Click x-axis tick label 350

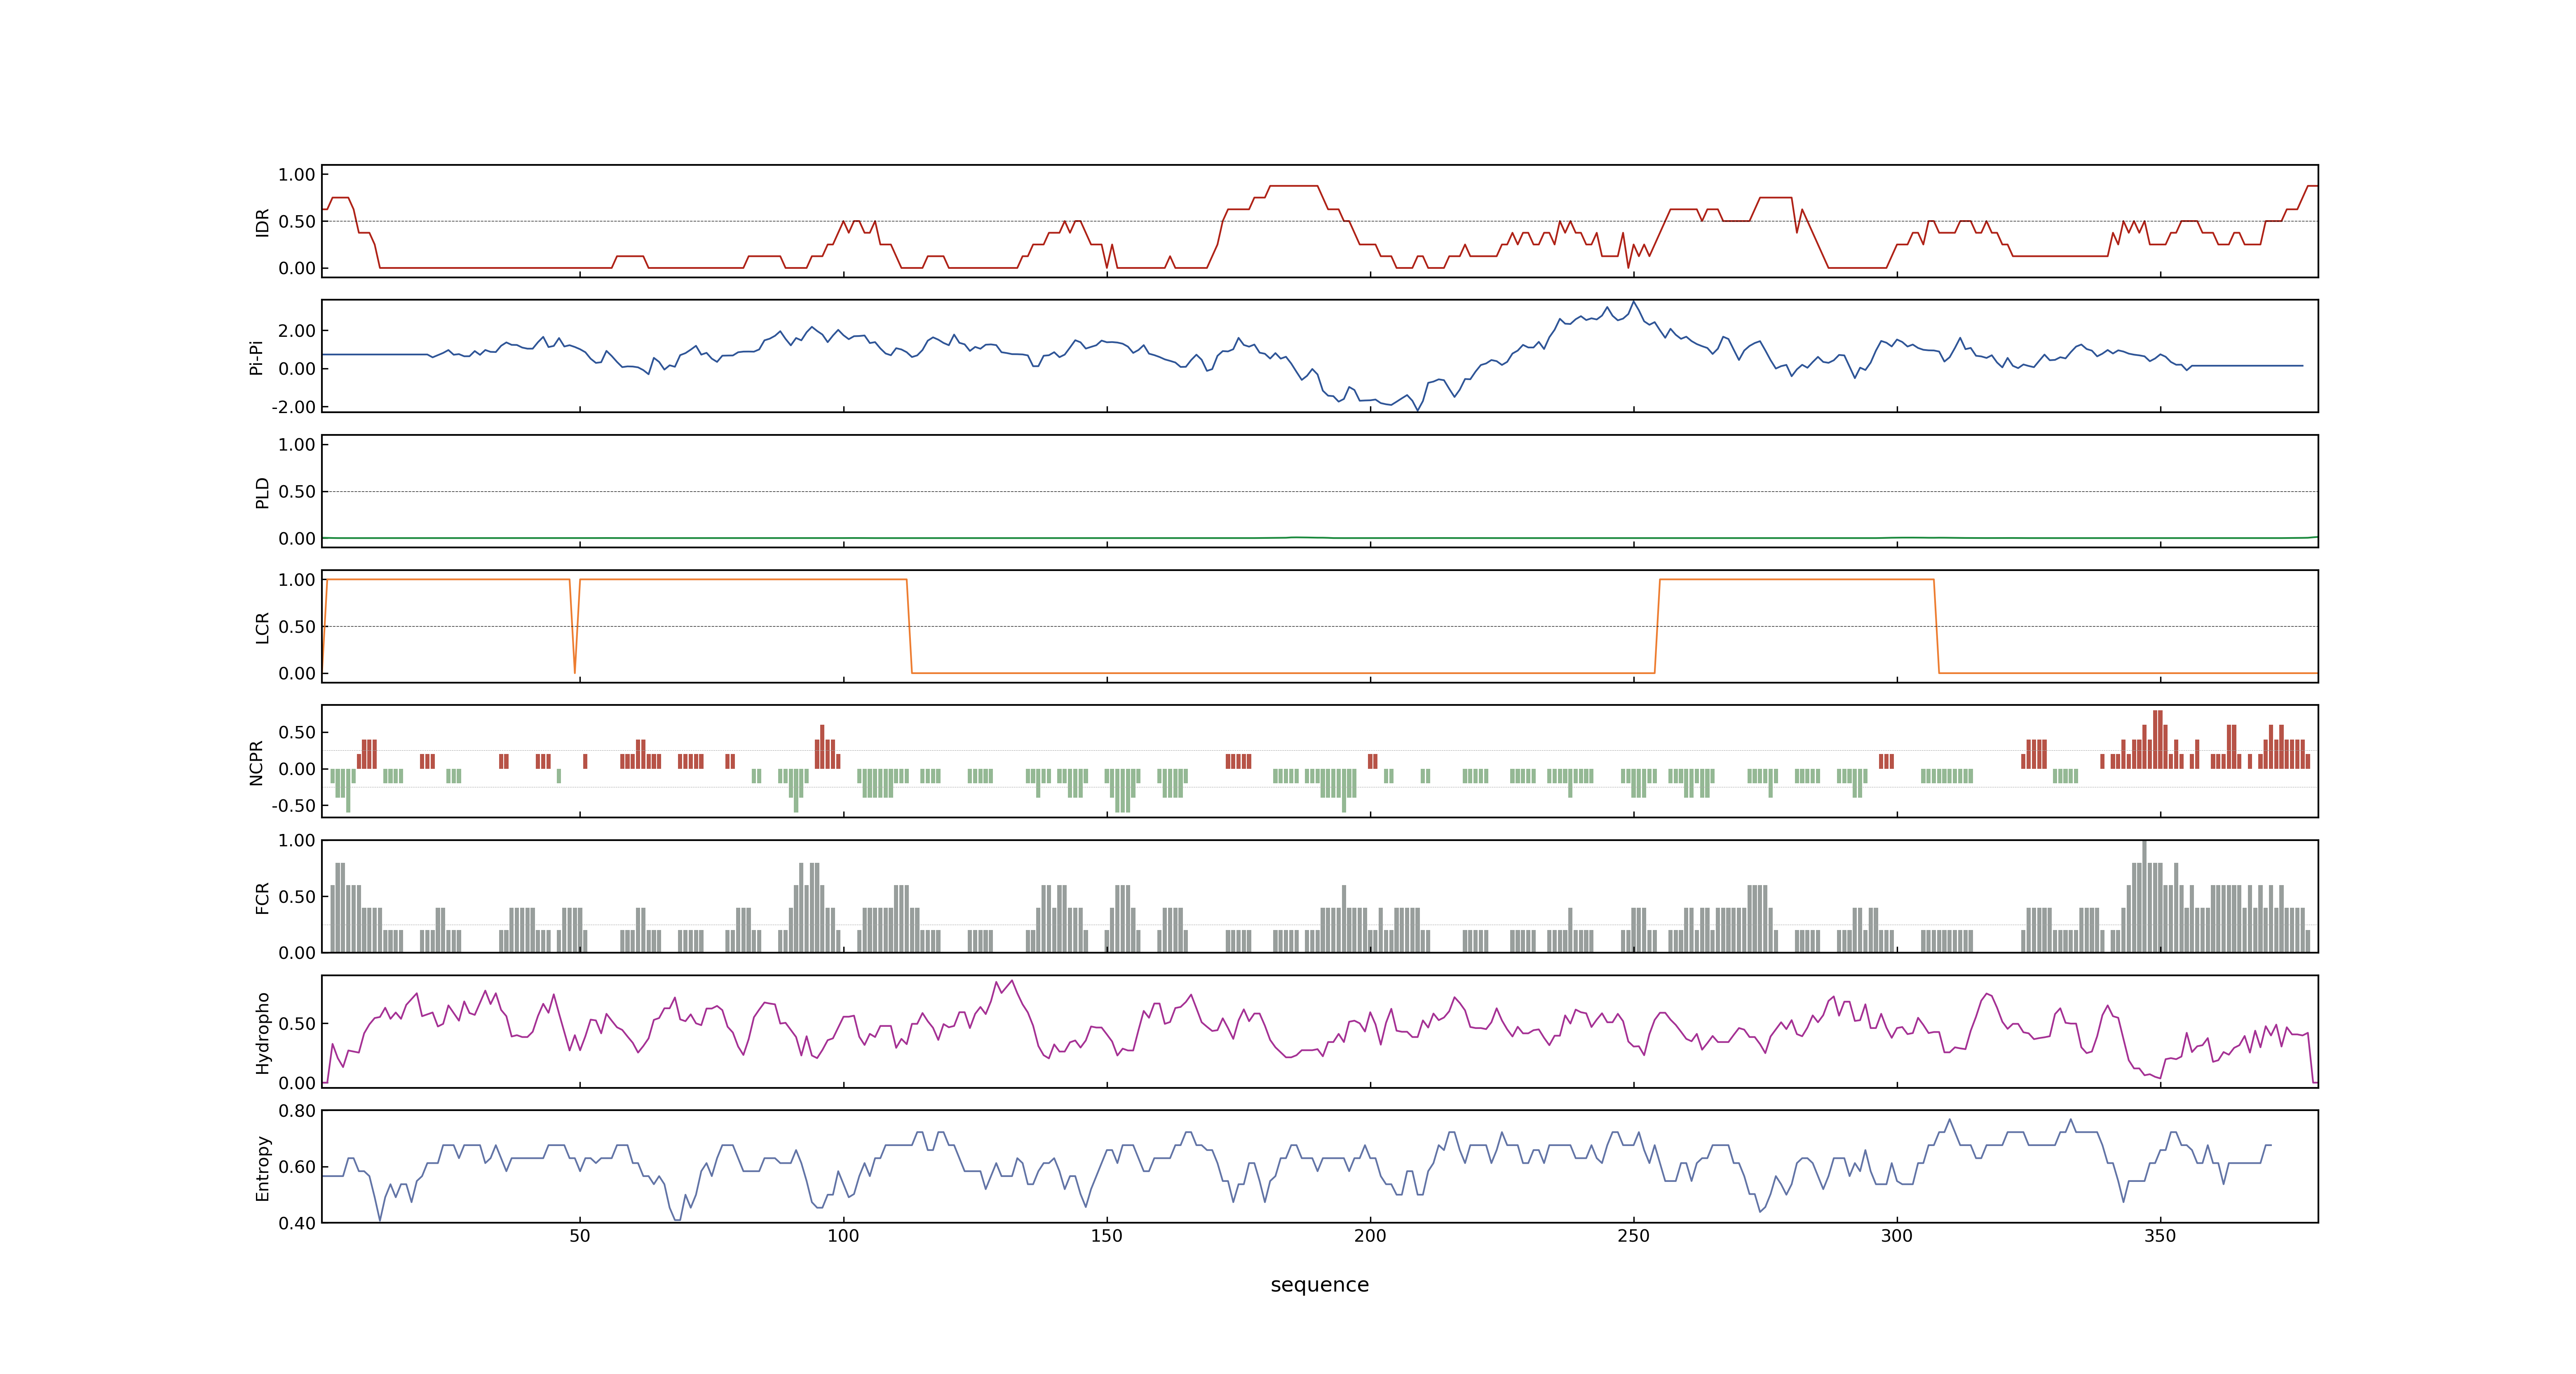2160,1236
